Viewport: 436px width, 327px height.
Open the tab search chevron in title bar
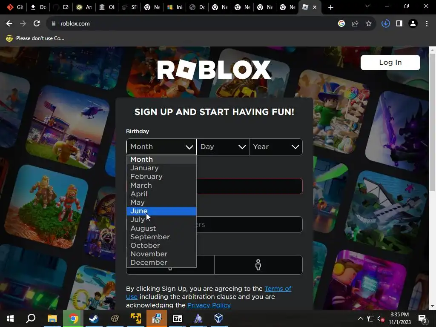click(x=367, y=6)
